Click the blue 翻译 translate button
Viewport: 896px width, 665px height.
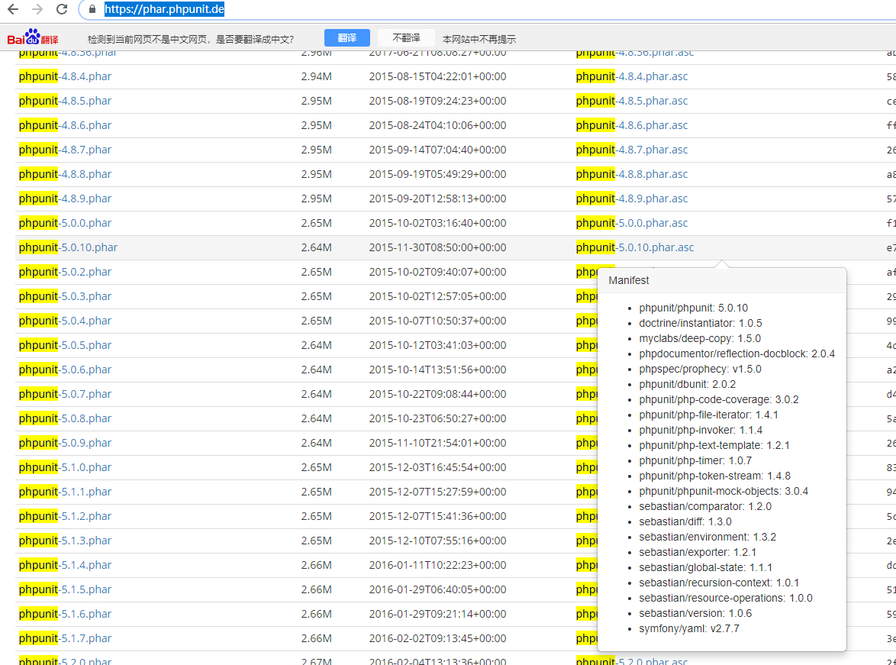pyautogui.click(x=346, y=38)
